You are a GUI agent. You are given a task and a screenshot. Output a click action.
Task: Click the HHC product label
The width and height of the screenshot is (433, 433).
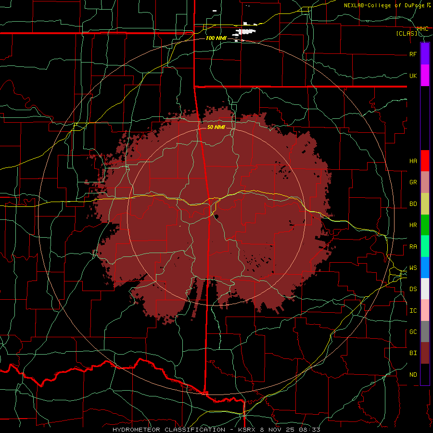[x=423, y=29]
